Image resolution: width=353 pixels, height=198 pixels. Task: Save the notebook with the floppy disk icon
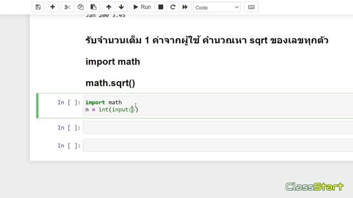(x=38, y=7)
